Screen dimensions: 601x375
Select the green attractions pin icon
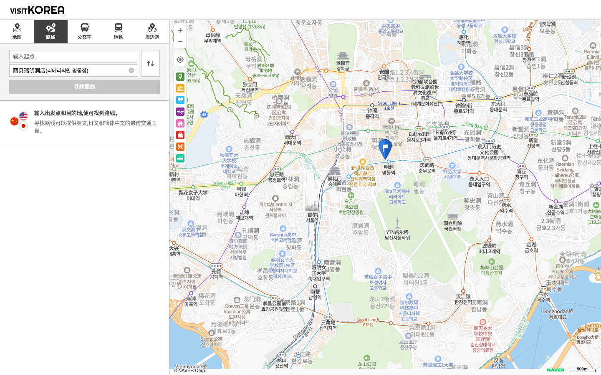click(180, 77)
